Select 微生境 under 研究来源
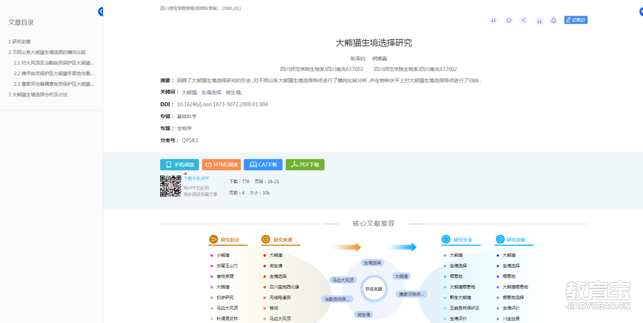Screen dimensions: 643x323 coord(276,266)
